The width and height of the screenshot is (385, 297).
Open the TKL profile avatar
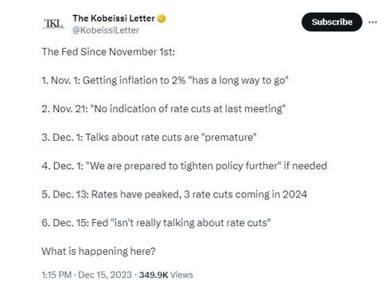coord(53,24)
